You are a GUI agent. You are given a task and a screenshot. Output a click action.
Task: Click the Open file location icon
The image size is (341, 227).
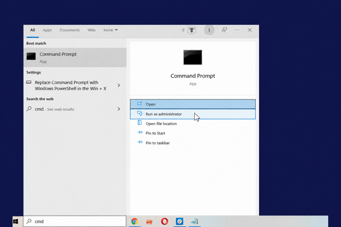point(140,123)
